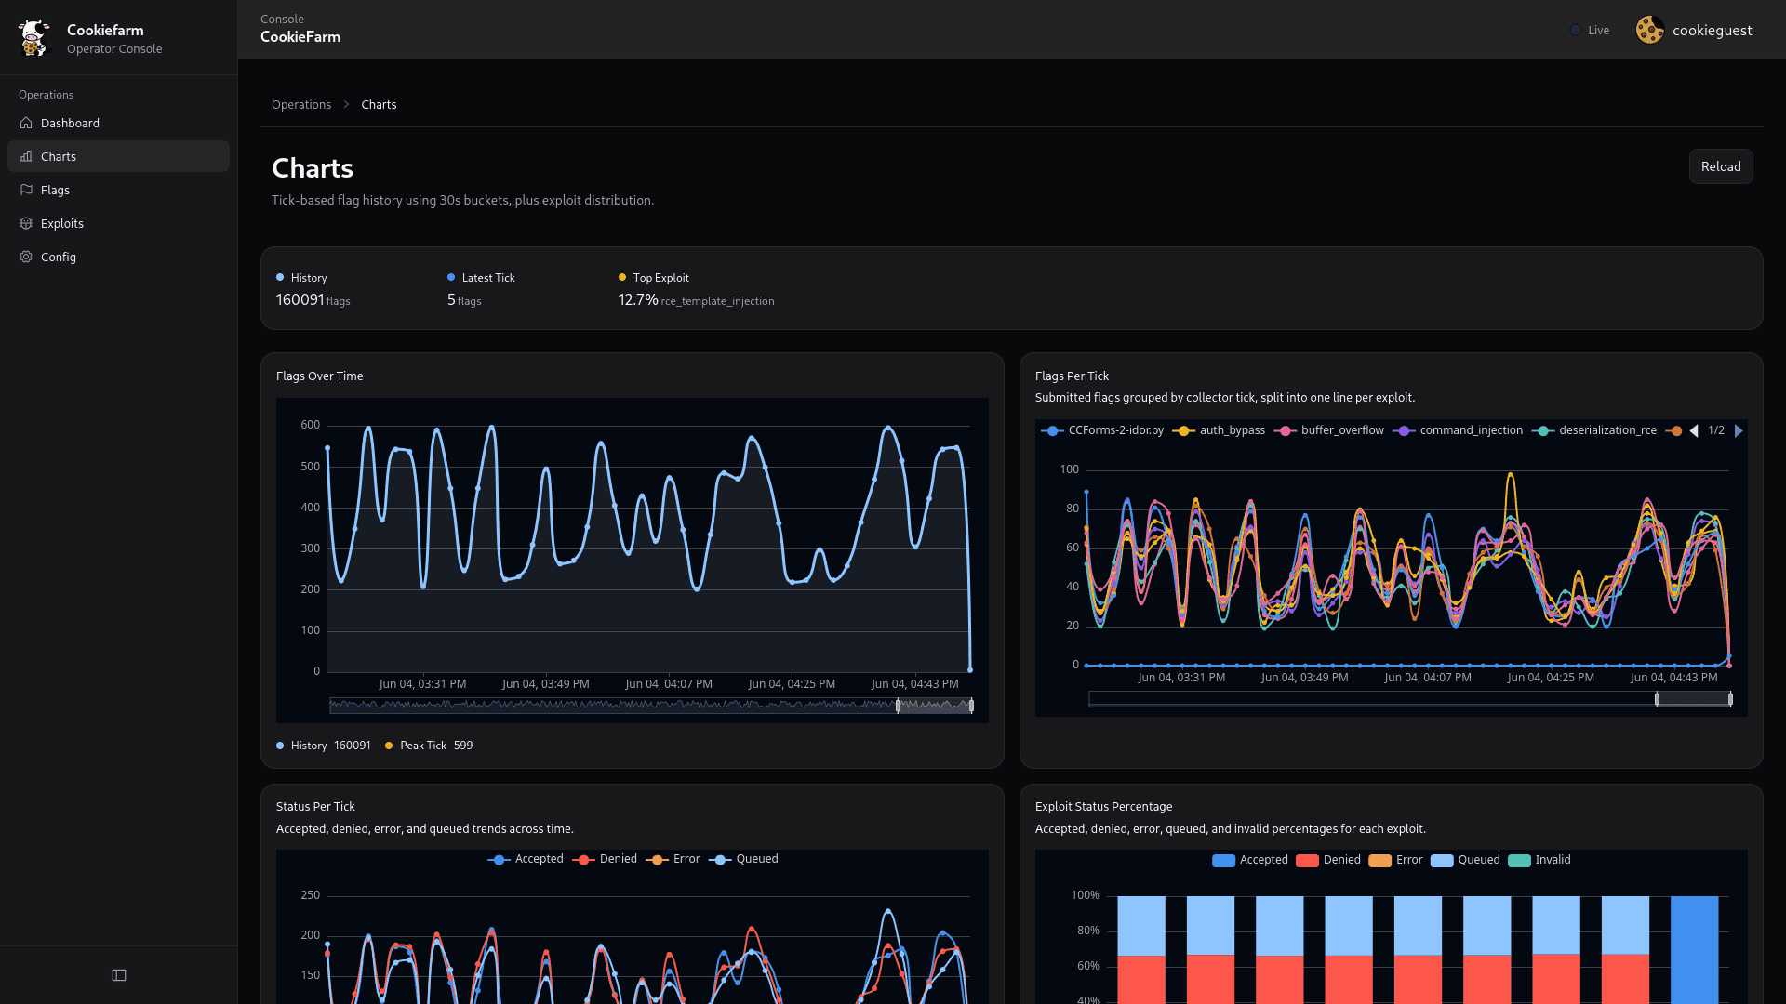Screen dimensions: 1786x1004
Task: Collapse the sidebar with panel icon
Action: (119, 975)
